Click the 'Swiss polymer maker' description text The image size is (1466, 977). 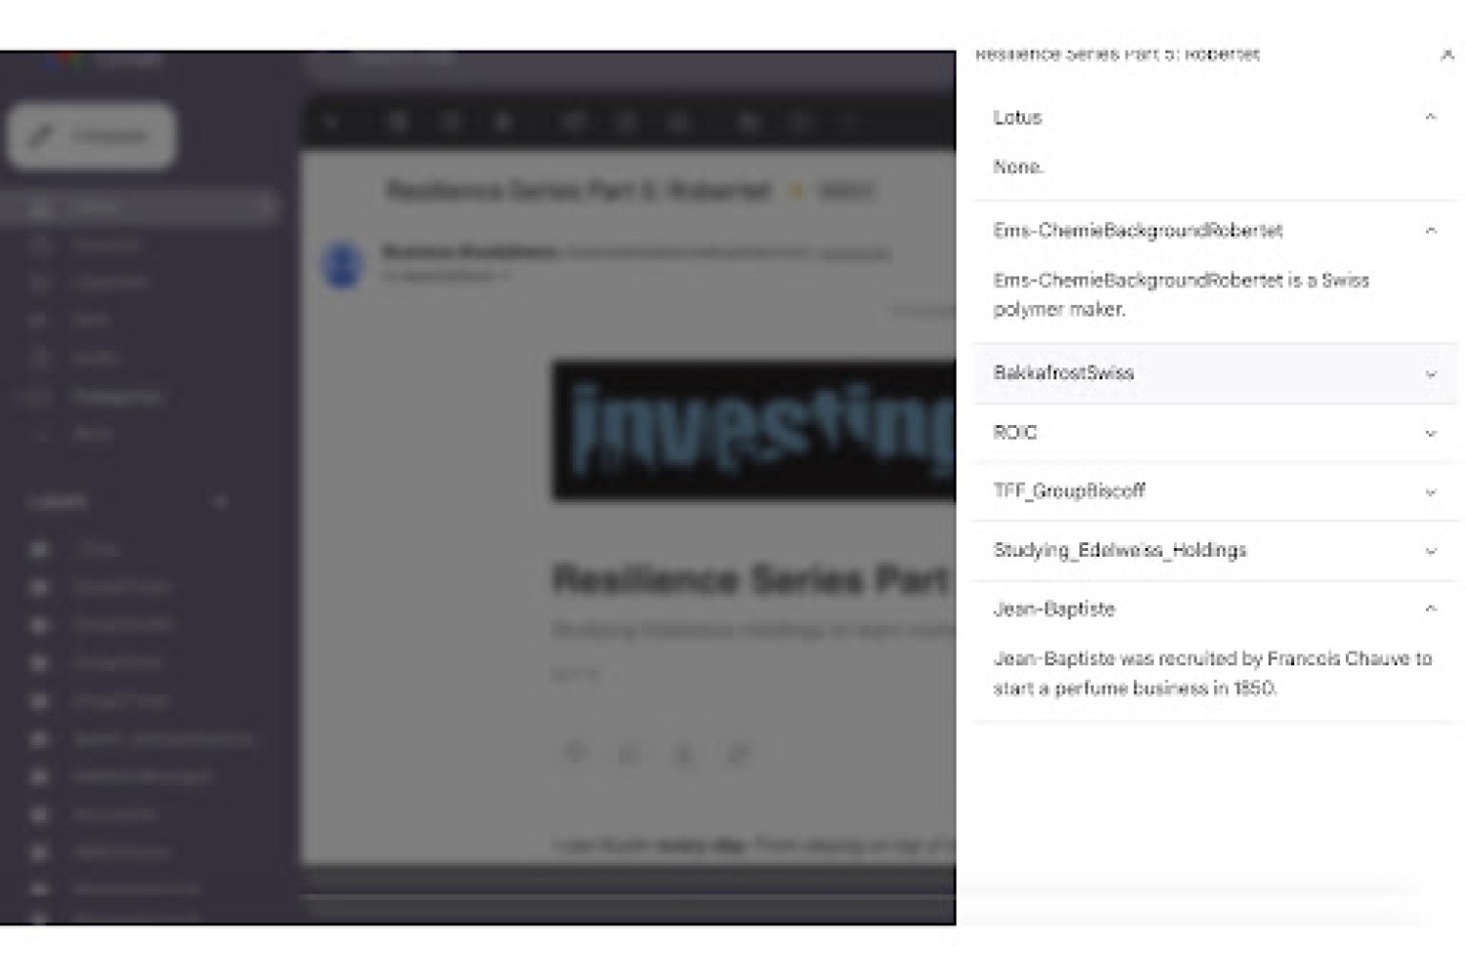[x=1181, y=294]
